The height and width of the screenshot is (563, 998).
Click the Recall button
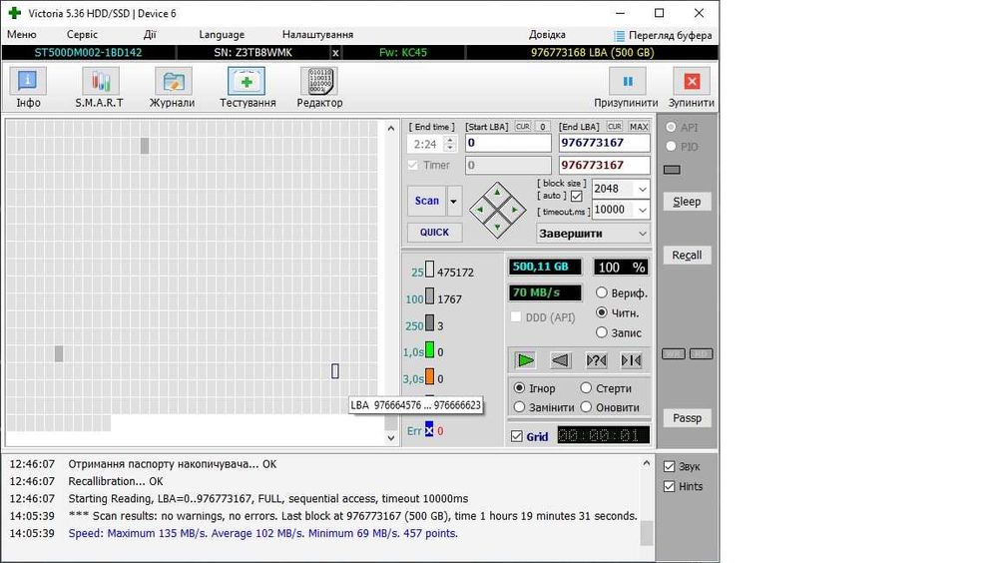tap(687, 256)
